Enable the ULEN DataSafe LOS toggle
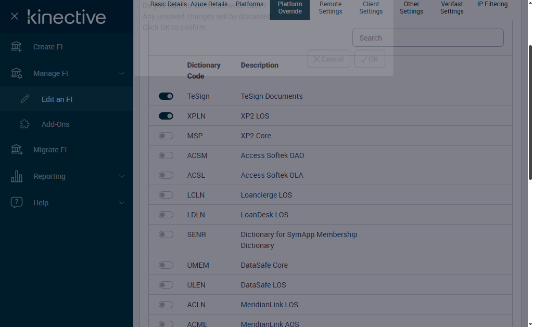 click(x=166, y=284)
